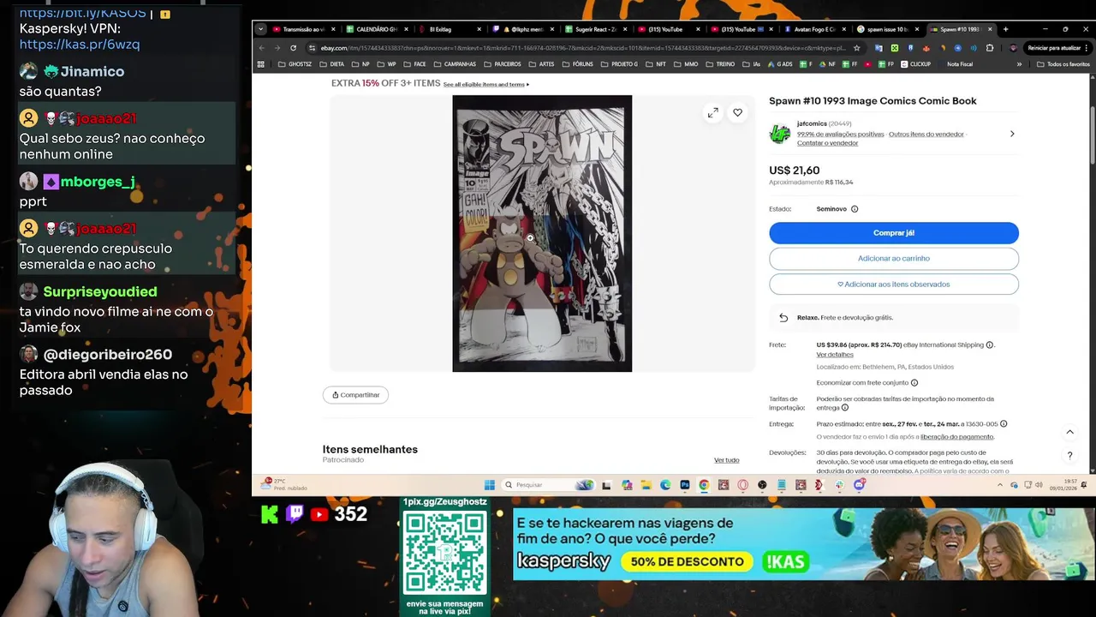Image resolution: width=1096 pixels, height=617 pixels.
Task: Open the CAMPANHAS bookmarks folder
Action: [455, 64]
